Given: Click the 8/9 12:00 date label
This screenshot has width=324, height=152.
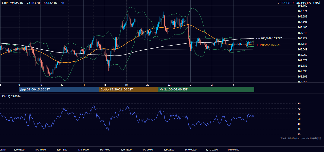Looking at the screenshot, I should coord(62,150).
